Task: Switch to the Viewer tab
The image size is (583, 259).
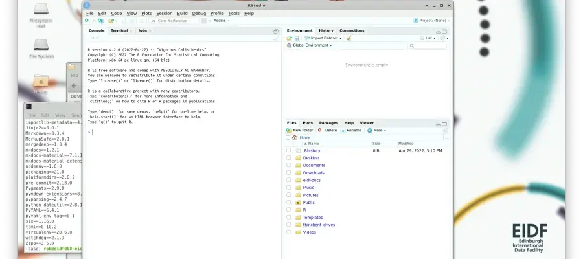Action: pyautogui.click(x=367, y=123)
